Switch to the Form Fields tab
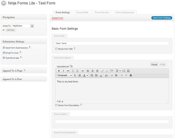The height and width of the screenshot is (138, 175). pos(82,12)
